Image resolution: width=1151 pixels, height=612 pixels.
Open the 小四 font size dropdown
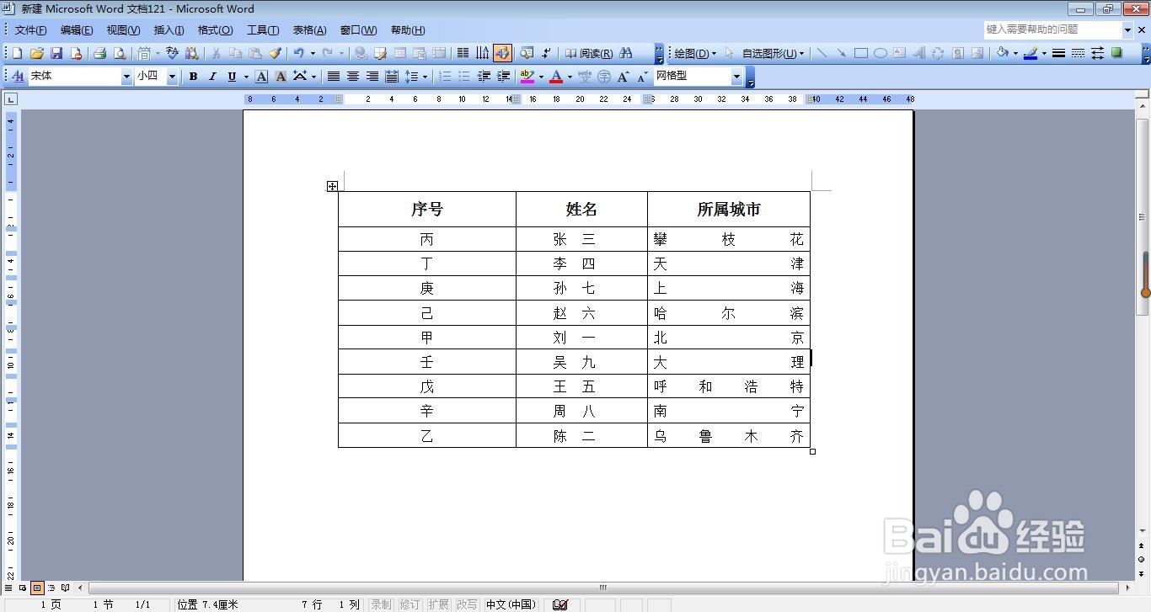pyautogui.click(x=172, y=76)
